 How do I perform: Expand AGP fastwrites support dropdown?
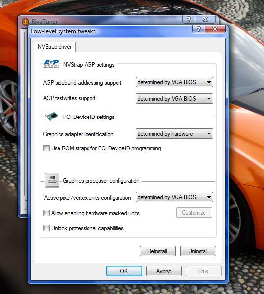175,99
